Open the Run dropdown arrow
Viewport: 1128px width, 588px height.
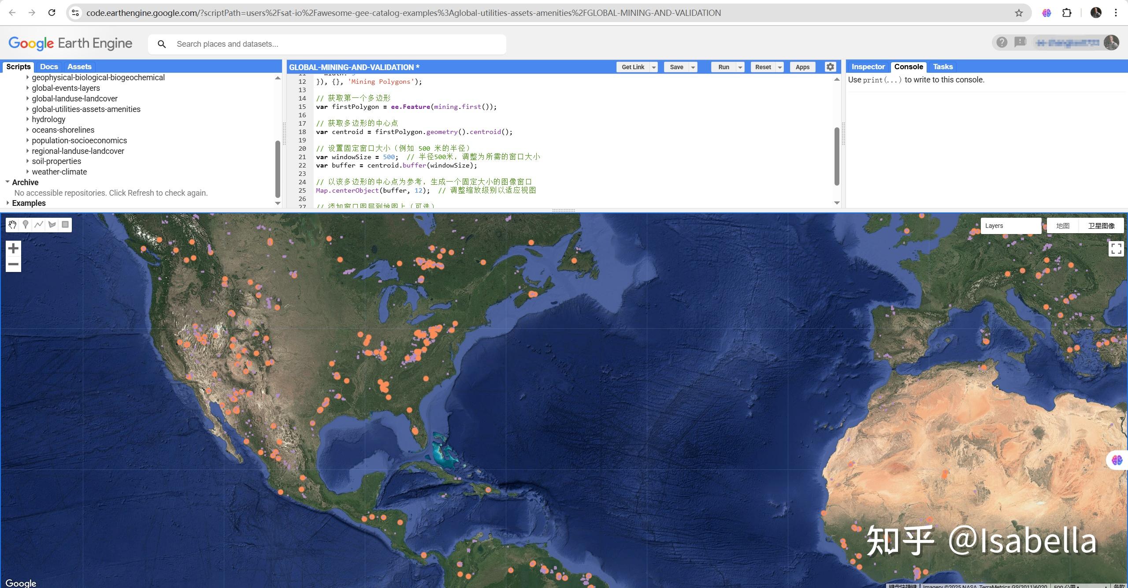740,67
